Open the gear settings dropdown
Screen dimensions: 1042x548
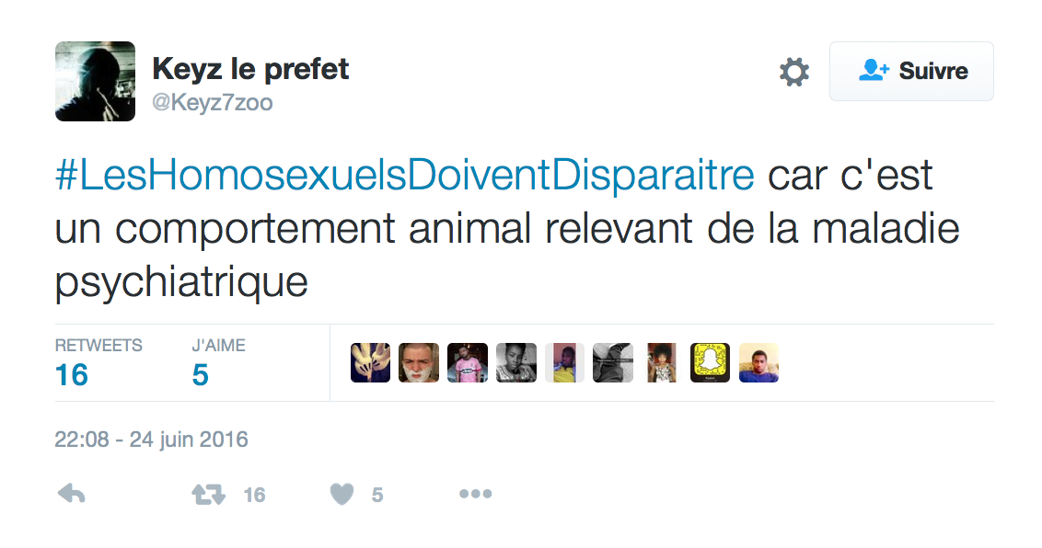tap(794, 72)
